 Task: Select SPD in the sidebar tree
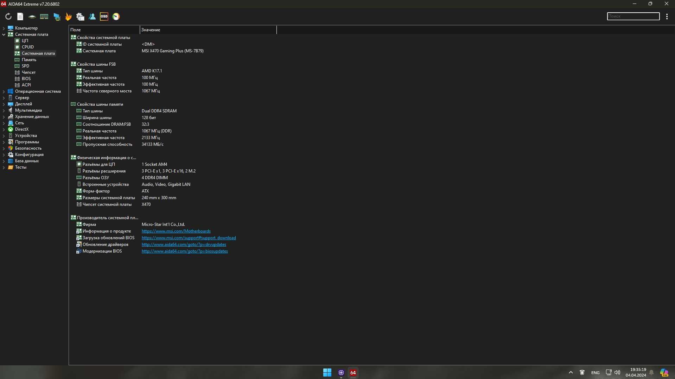coord(25,66)
